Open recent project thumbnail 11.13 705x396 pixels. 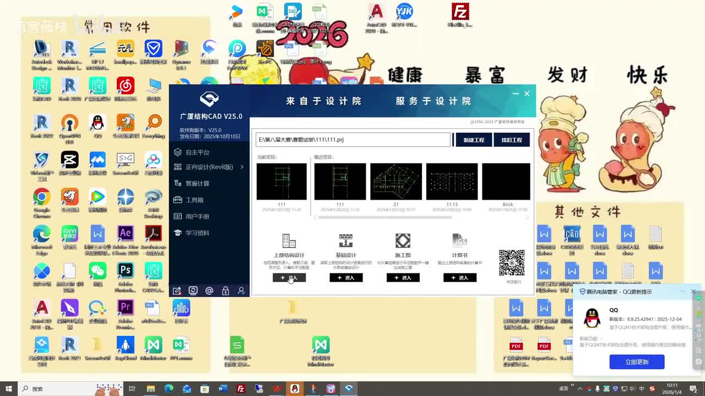452,182
